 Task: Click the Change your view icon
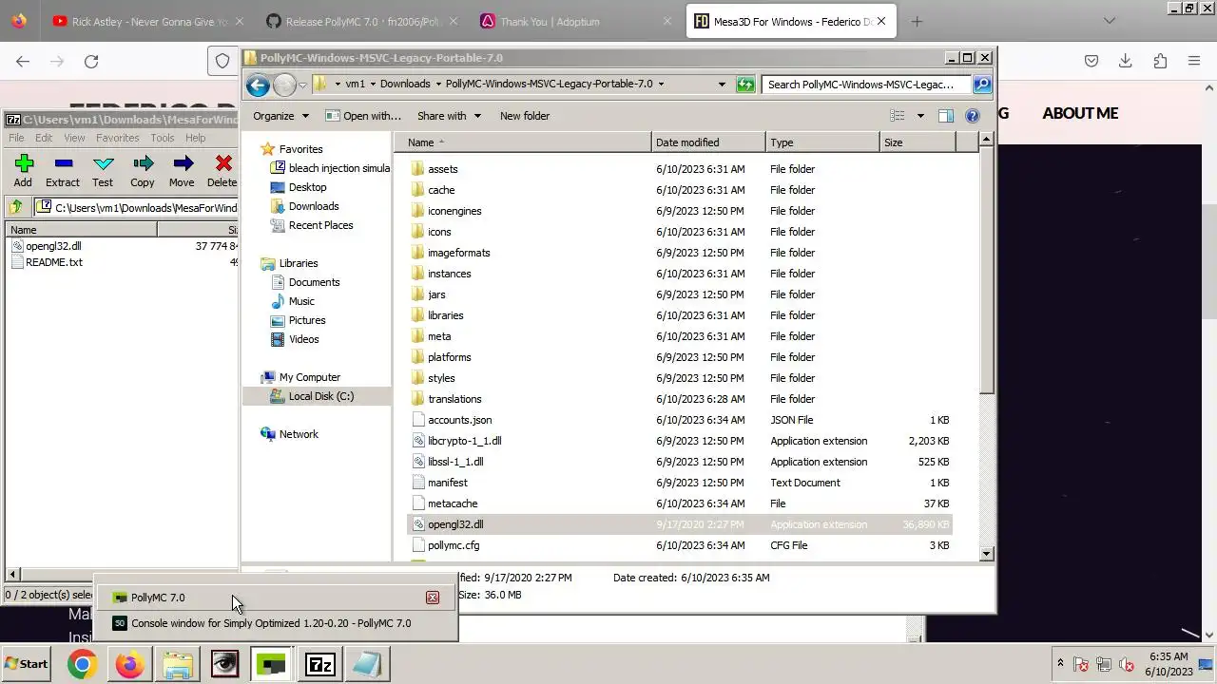tap(898, 116)
